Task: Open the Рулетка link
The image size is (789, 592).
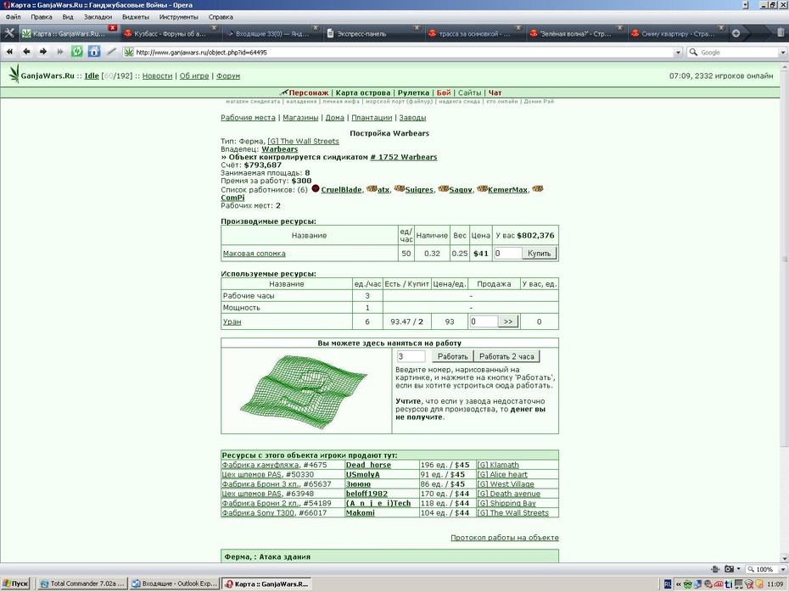Action: [x=413, y=92]
